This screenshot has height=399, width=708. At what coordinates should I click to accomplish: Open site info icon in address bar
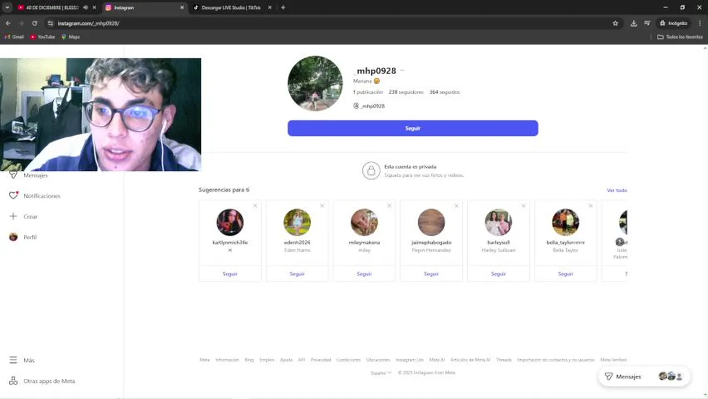pos(50,23)
